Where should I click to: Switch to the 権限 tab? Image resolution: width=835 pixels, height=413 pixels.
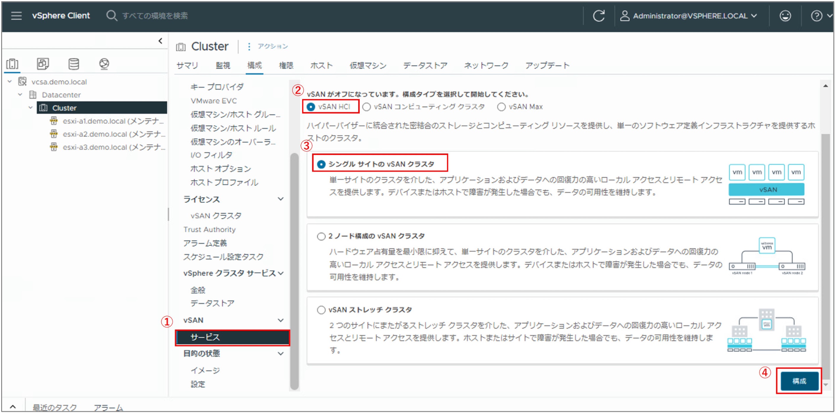[x=286, y=65]
